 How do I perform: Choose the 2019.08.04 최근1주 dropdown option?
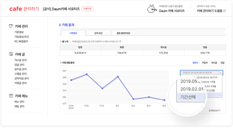point(205,77)
